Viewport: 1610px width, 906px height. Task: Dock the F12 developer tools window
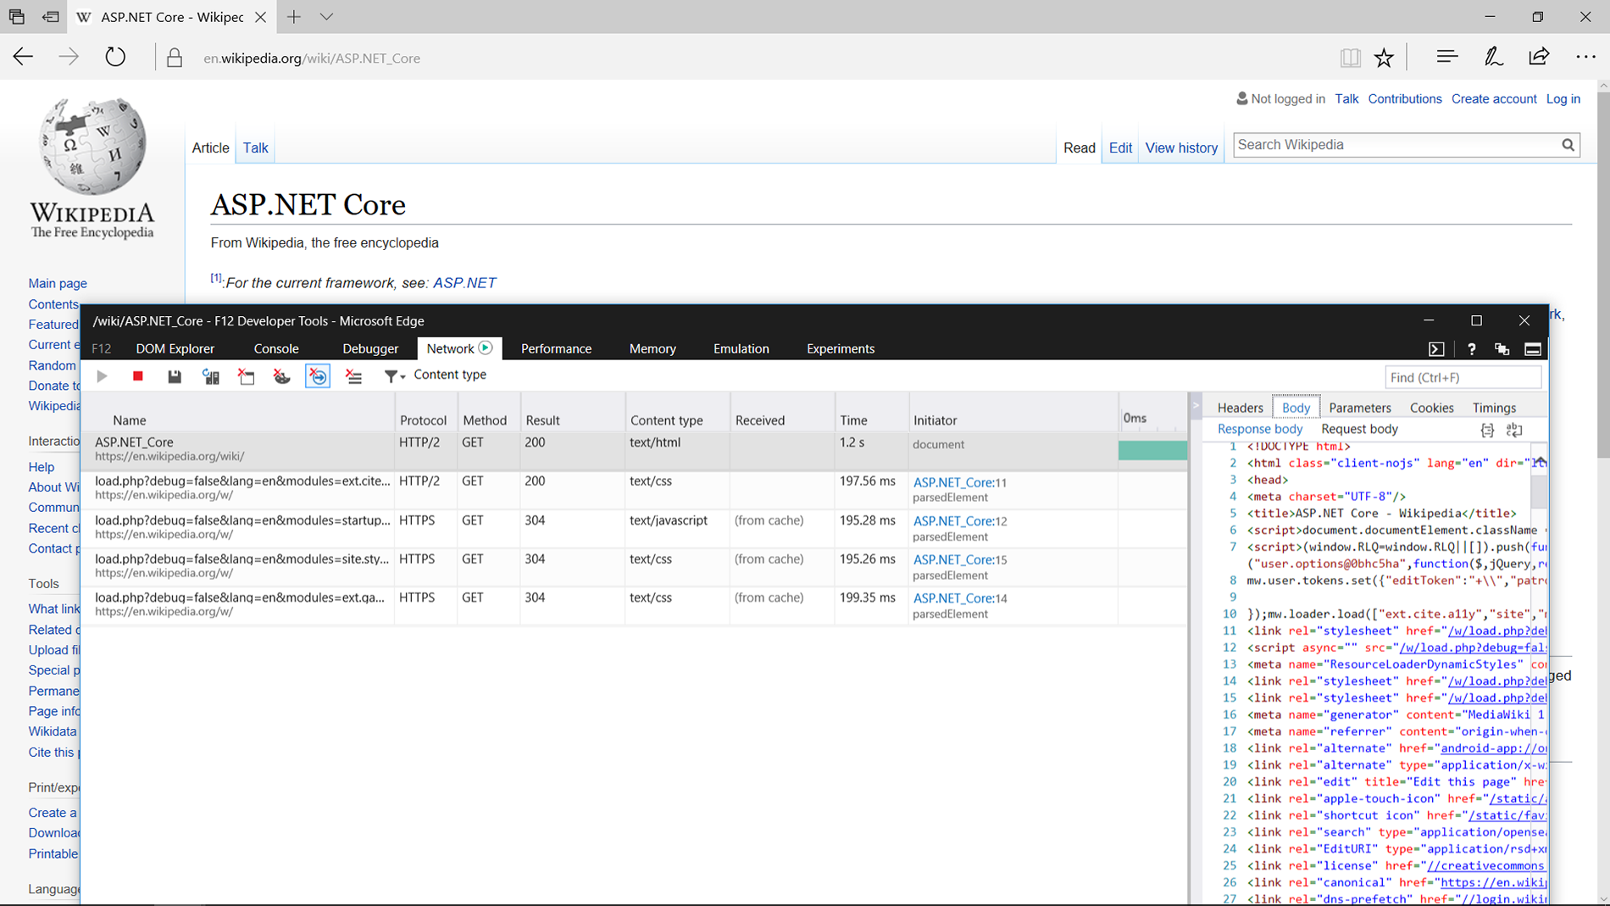[x=1533, y=349]
